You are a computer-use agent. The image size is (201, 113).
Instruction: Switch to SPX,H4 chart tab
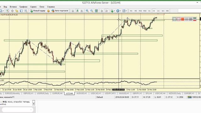point(149,94)
